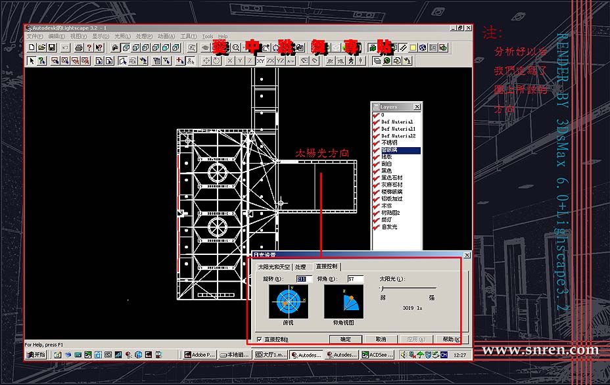Click the walking figure navigation icon
Image resolution: width=610 pixels, height=385 pixels.
coord(350,60)
